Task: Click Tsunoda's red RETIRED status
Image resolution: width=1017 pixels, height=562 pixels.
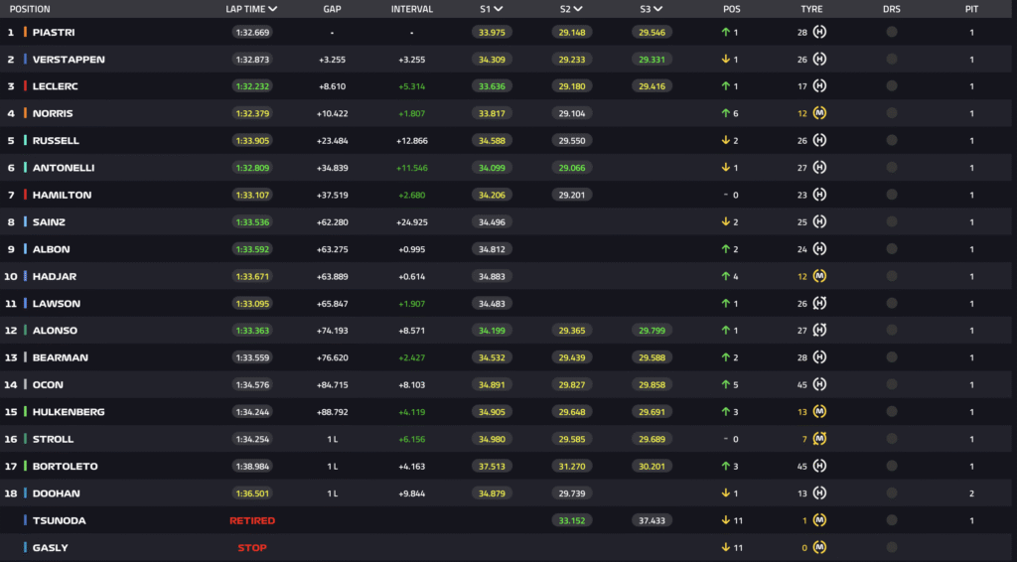Action: (x=252, y=520)
